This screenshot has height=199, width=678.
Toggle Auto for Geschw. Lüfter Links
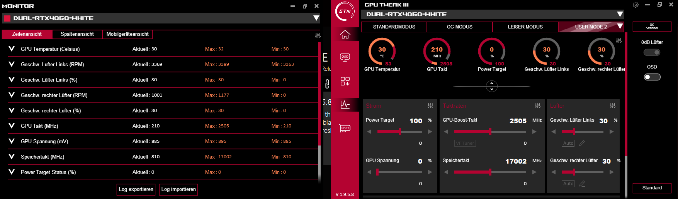point(568,143)
